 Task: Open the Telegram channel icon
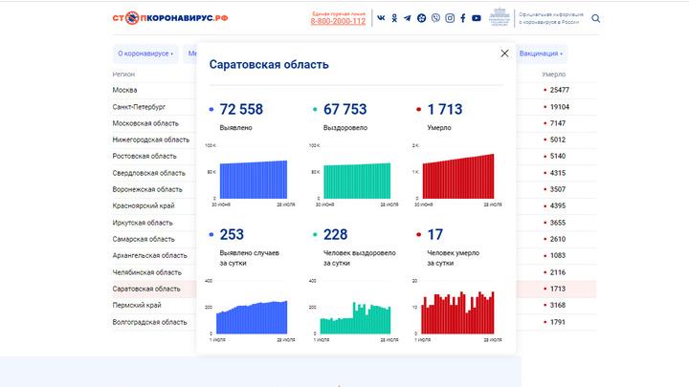click(x=409, y=18)
